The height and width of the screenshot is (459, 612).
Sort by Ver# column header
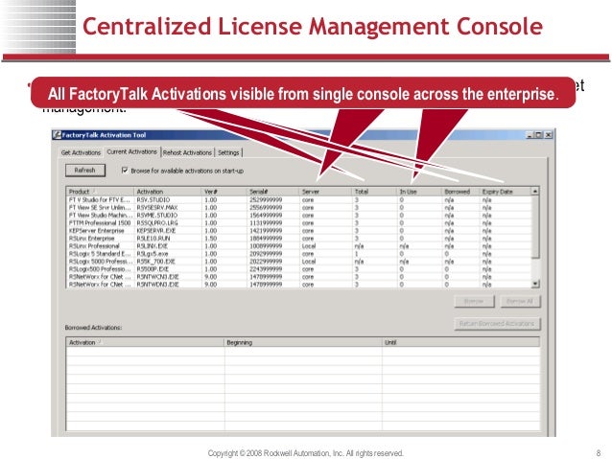click(224, 192)
